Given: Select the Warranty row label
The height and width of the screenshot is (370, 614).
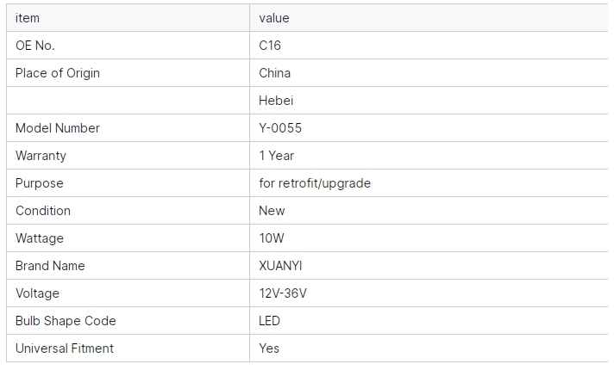Looking at the screenshot, I should 41,156.
